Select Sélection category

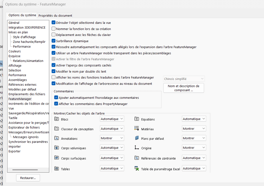[15, 70]
